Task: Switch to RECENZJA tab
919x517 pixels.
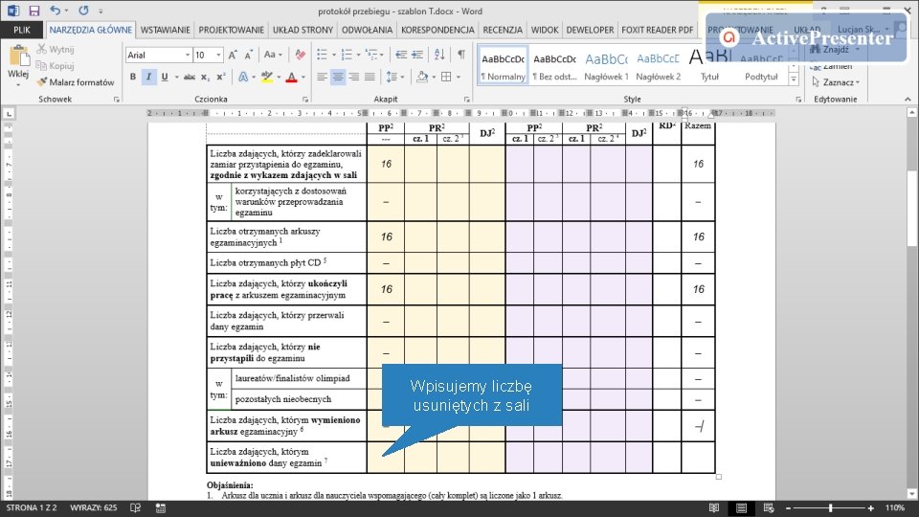Action: (x=503, y=30)
